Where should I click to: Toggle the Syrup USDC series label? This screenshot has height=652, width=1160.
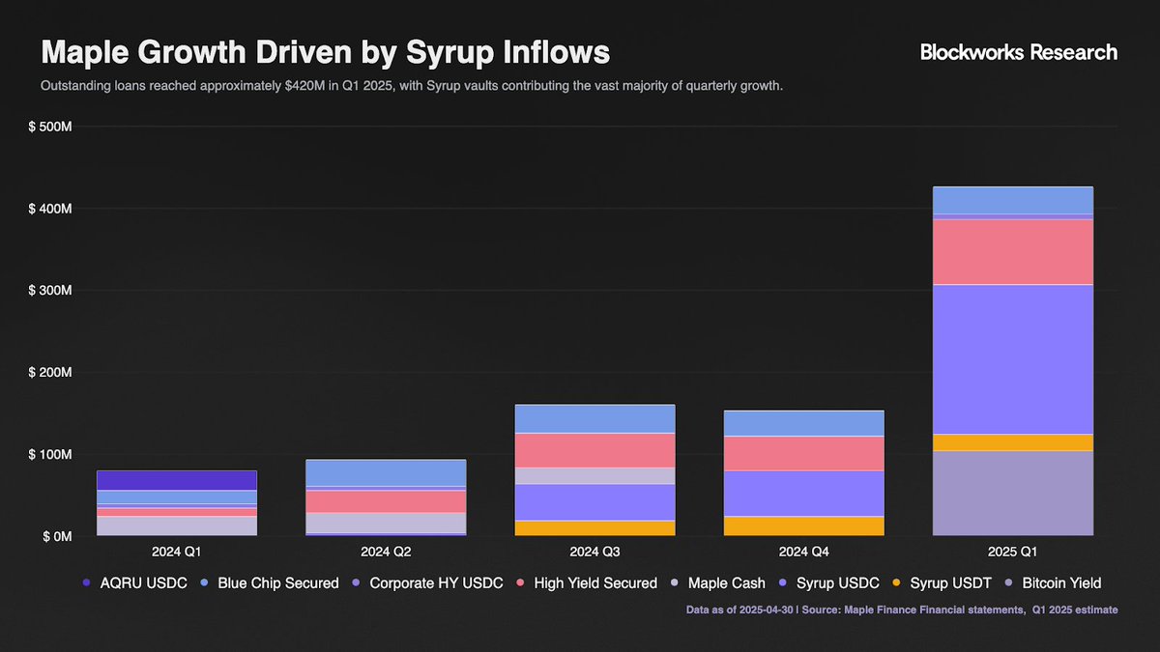point(838,583)
